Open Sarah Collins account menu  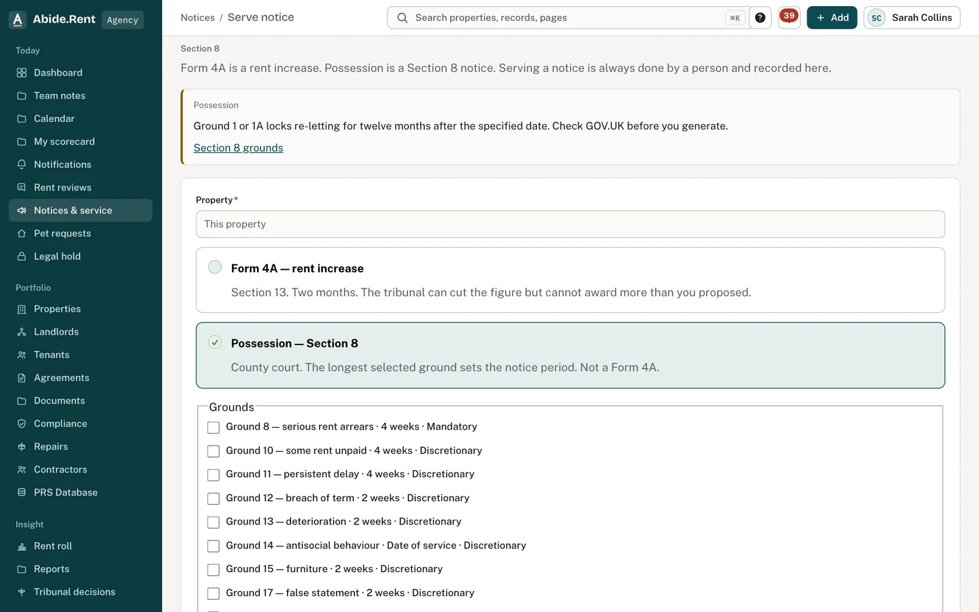912,18
